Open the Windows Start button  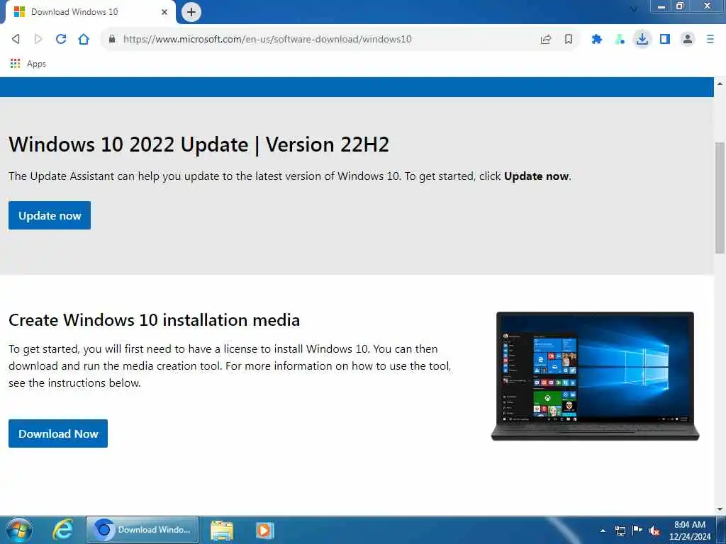(x=19, y=530)
